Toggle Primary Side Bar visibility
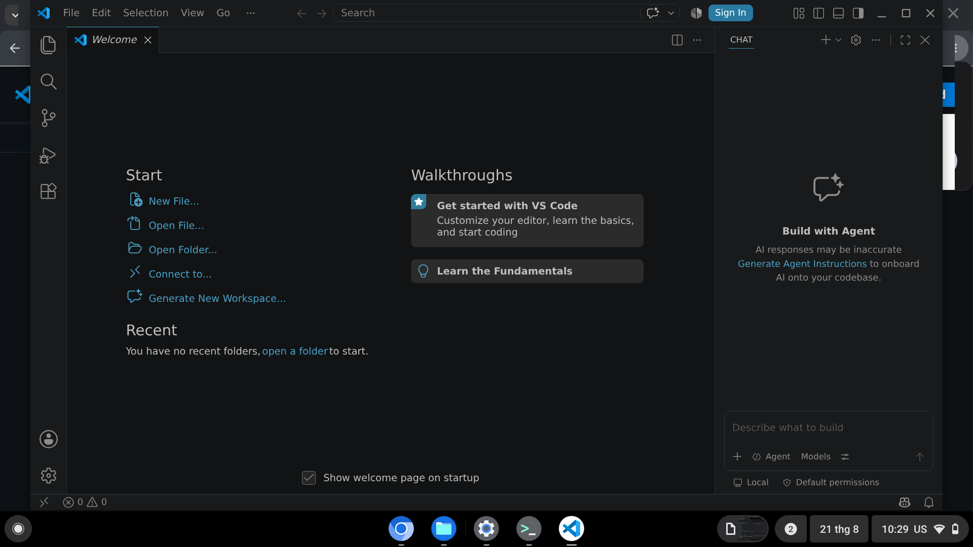 818,13
